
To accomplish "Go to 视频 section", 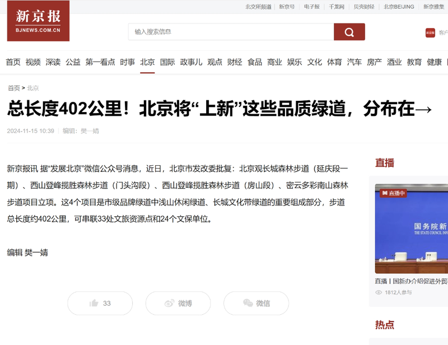I will [33, 62].
